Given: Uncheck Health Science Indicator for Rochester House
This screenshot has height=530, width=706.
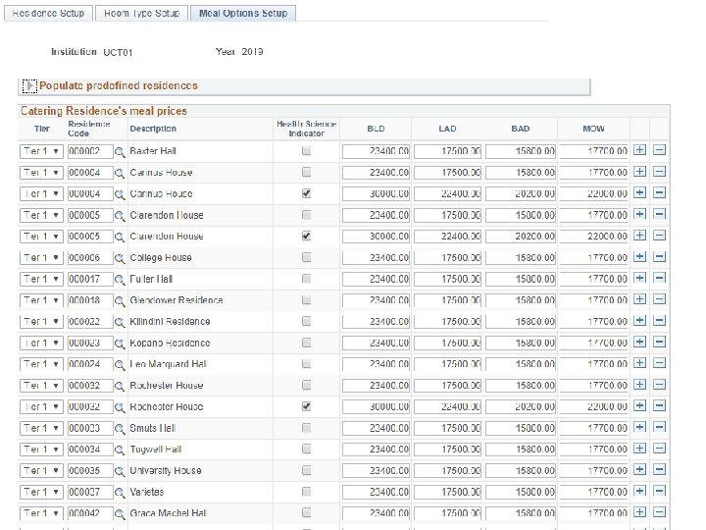Looking at the screenshot, I should (307, 406).
